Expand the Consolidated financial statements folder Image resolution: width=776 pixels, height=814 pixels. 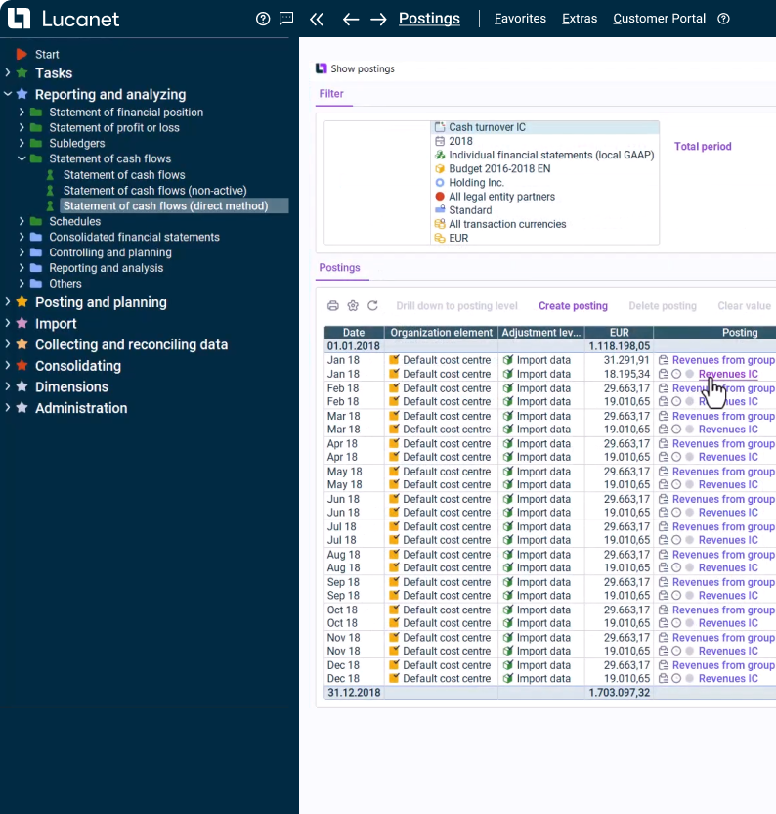click(22, 237)
